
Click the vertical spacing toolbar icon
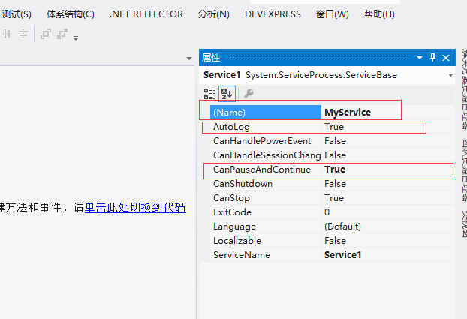(23, 34)
